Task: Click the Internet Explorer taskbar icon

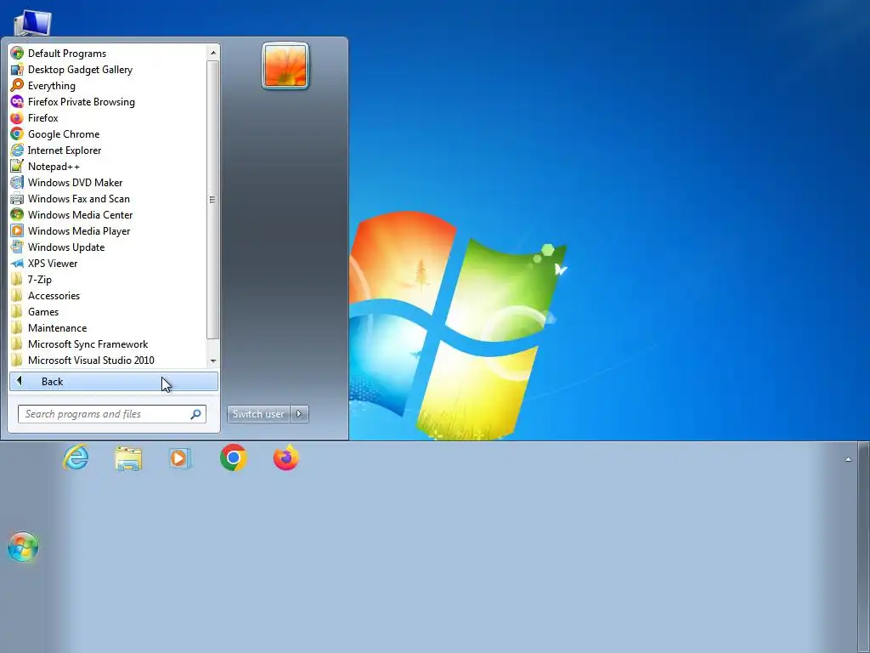Action: [76, 458]
